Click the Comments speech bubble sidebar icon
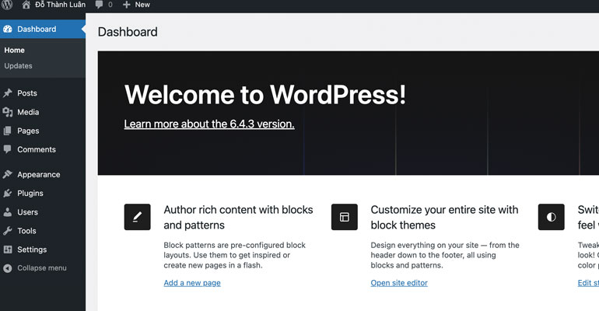The width and height of the screenshot is (599, 311). 8,149
